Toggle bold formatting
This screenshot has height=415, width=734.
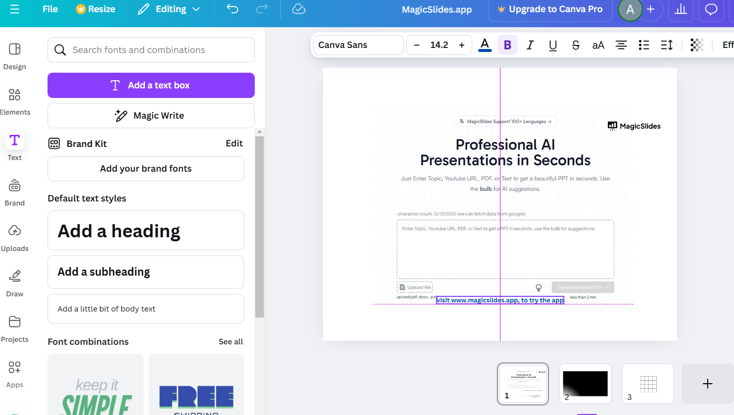[x=508, y=45]
